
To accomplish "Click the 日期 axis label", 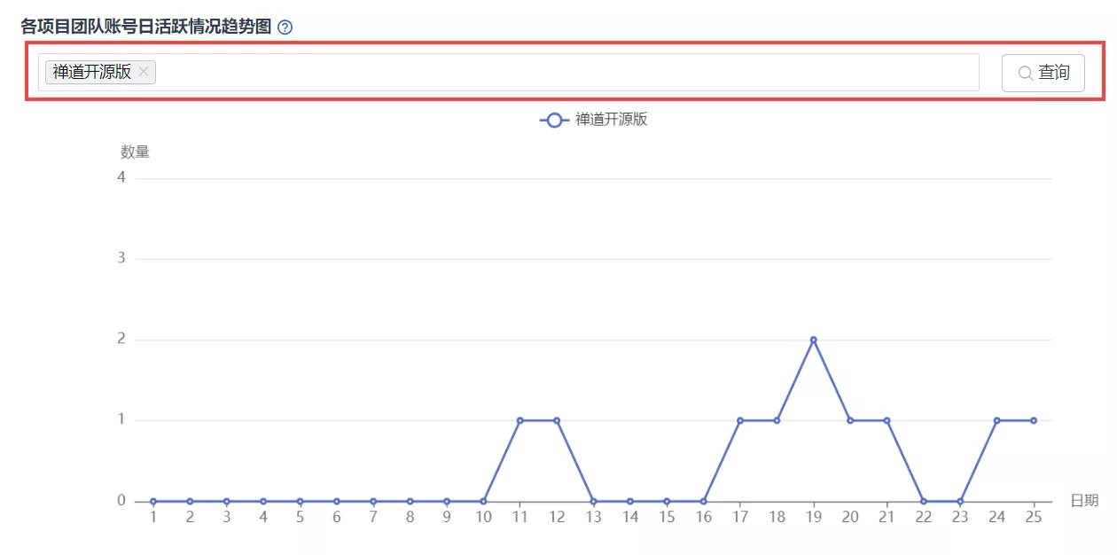I will pos(1084,500).
